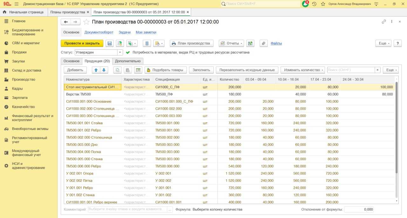The width and height of the screenshot is (407, 218).
Task: Switch to the Дополнительно tab
Action: (x=128, y=61)
